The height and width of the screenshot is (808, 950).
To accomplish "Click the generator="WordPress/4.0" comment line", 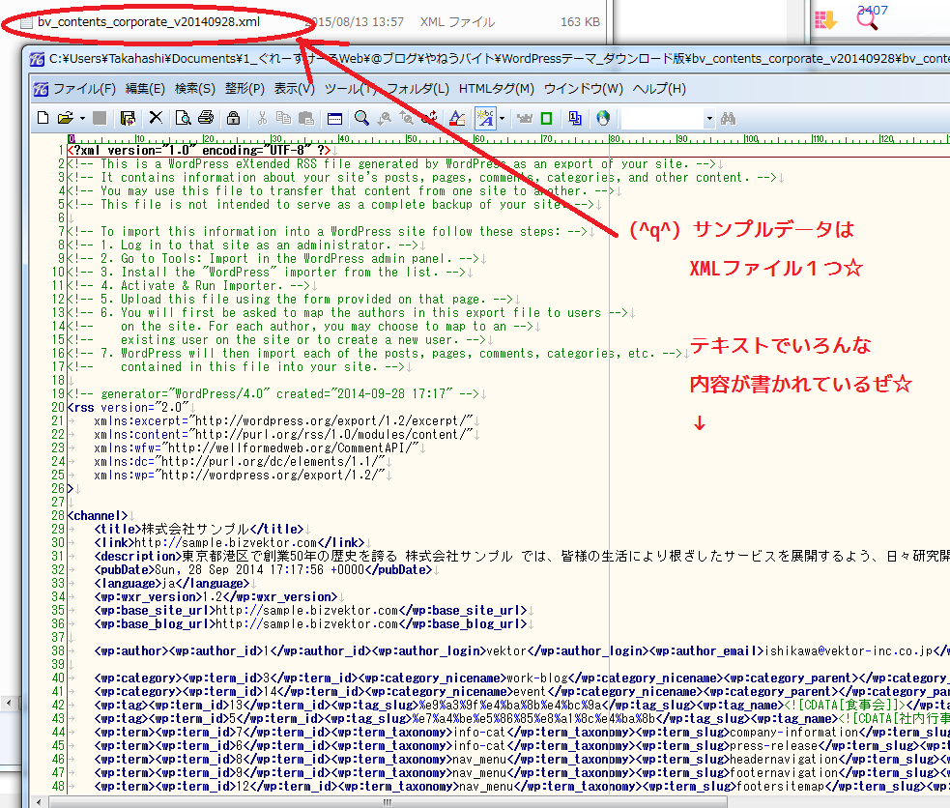I will click(x=273, y=393).
